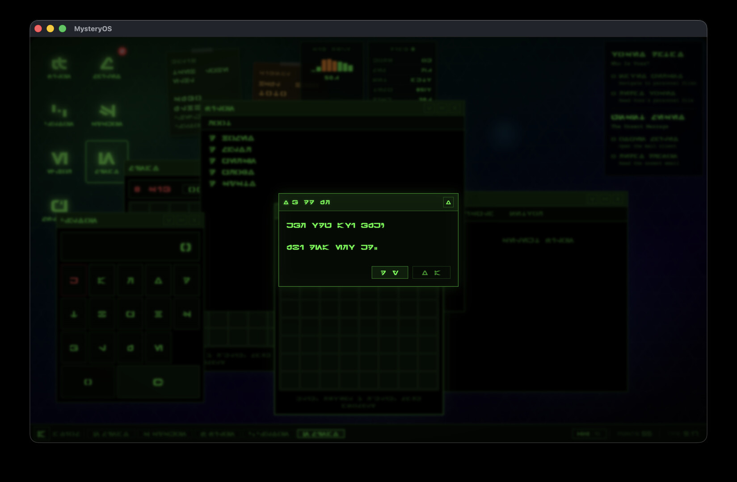
Task: Select the outlined active app icon on the taskbar
Action: 321,433
